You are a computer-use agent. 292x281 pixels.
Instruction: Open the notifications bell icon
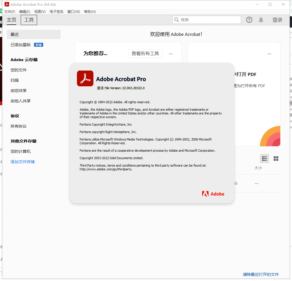pyautogui.click(x=261, y=20)
